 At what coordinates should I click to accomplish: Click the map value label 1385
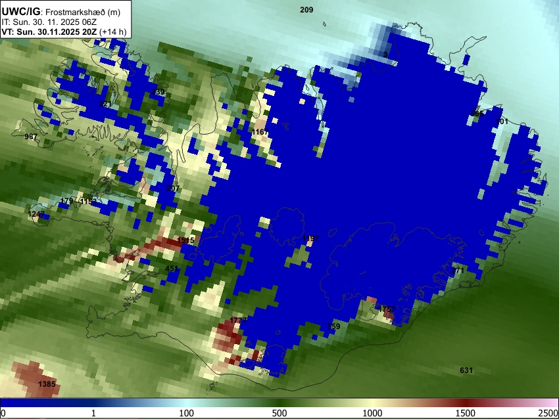[47, 384]
